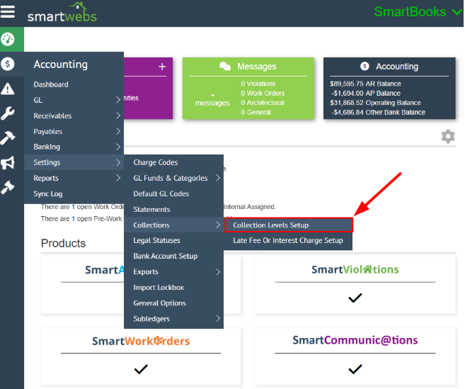The height and width of the screenshot is (389, 465).
Task: Click SmartCommunications checkmark
Action: click(x=355, y=369)
